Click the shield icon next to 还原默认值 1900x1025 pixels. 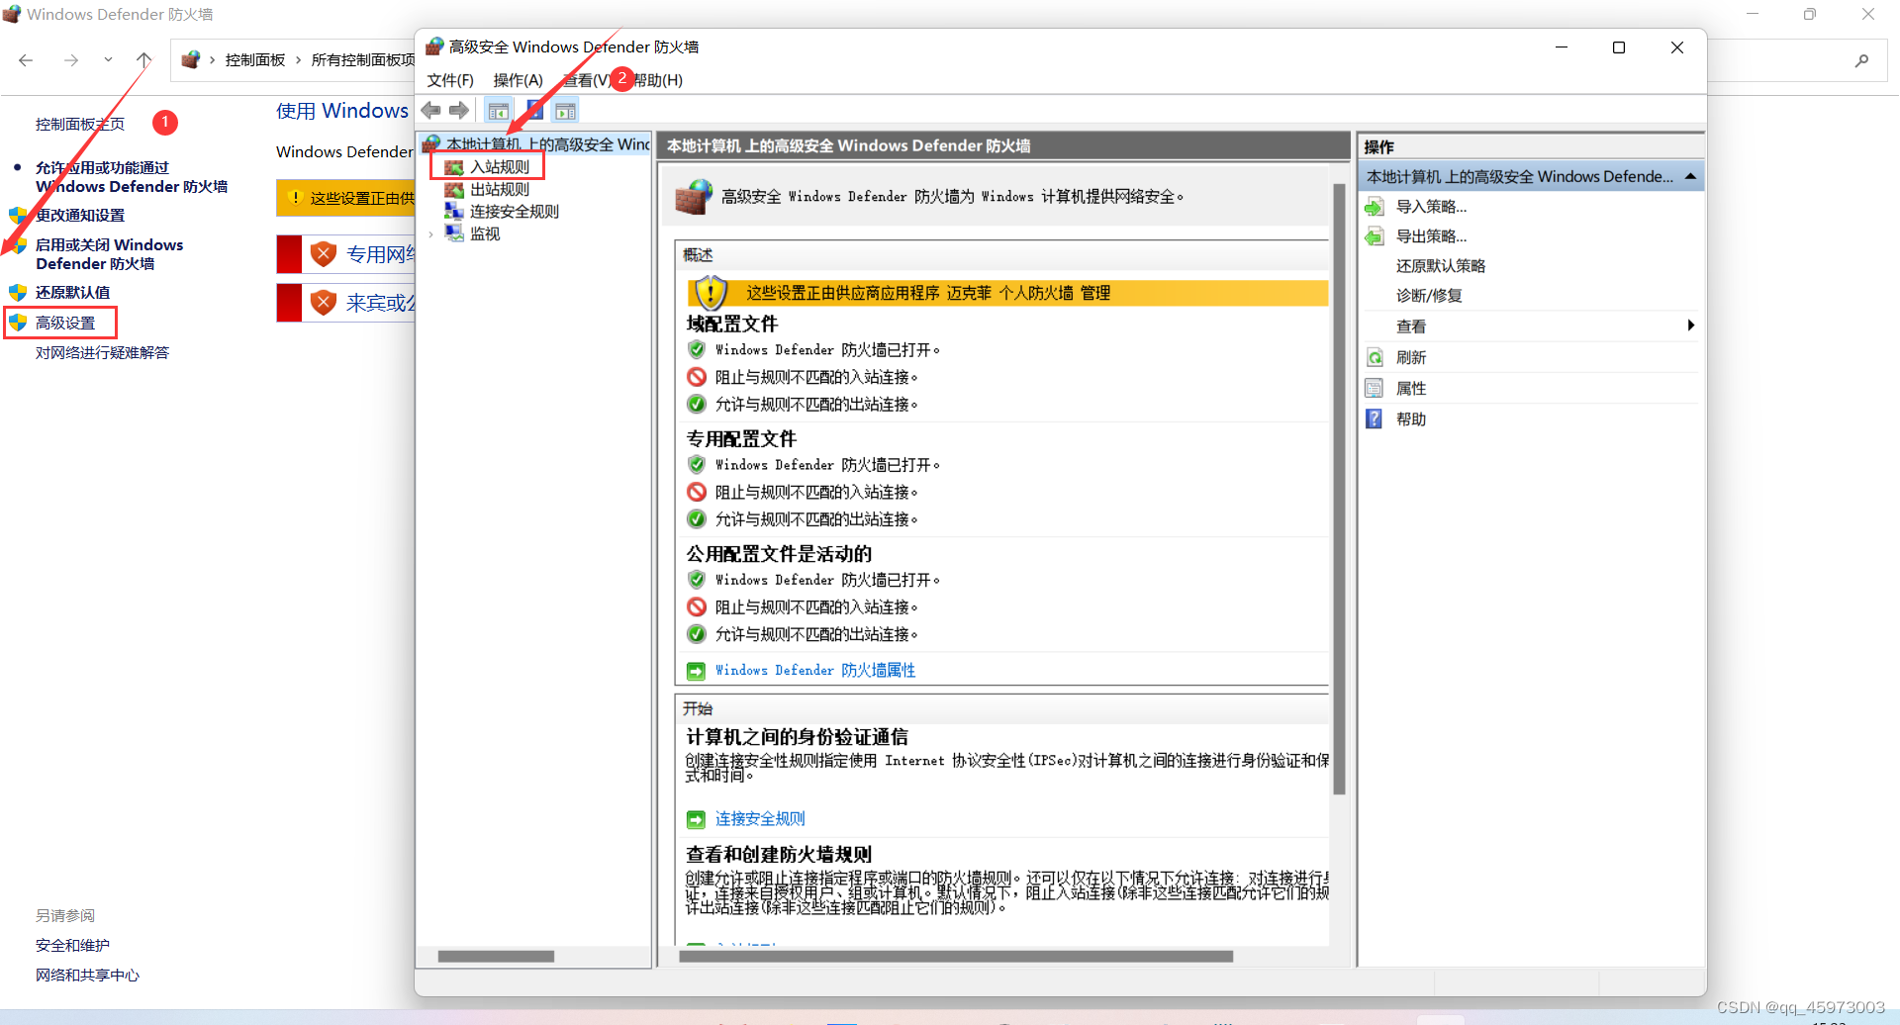point(18,292)
